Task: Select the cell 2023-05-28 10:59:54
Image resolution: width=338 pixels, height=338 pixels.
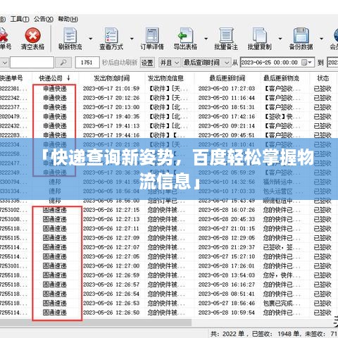Action: [x=227, y=313]
